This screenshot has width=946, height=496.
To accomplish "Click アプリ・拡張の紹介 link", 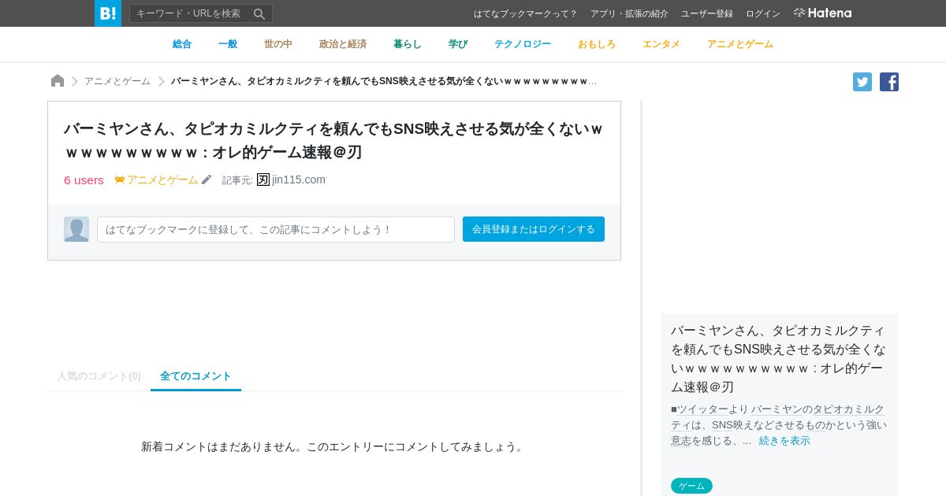I will click(629, 13).
